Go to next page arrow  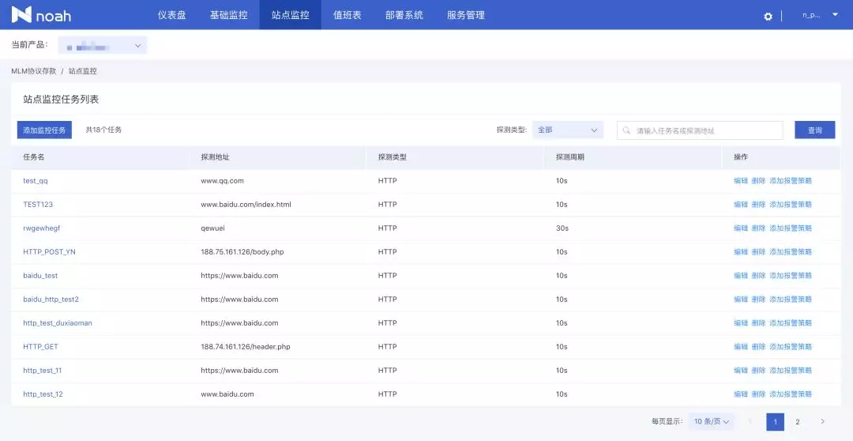(822, 421)
